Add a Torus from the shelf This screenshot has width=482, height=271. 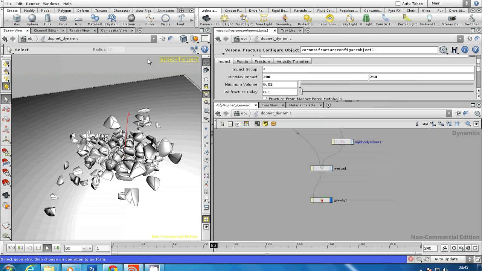(x=63, y=20)
